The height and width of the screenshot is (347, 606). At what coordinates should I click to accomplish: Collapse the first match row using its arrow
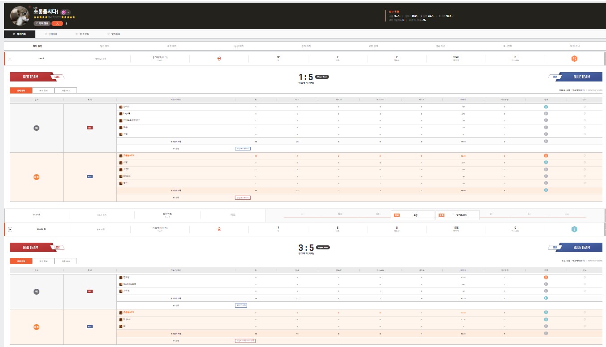pyautogui.click(x=10, y=59)
